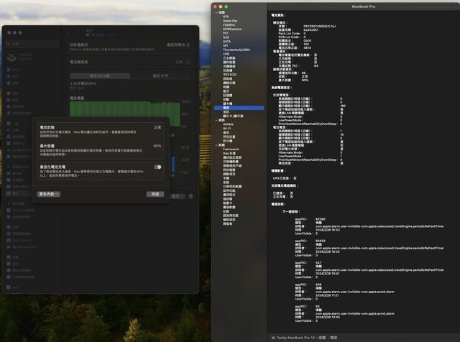The height and width of the screenshot is (342, 460).
Task: Collapse the 軟體 section in System Information sidebar
Action: pyautogui.click(x=216, y=145)
